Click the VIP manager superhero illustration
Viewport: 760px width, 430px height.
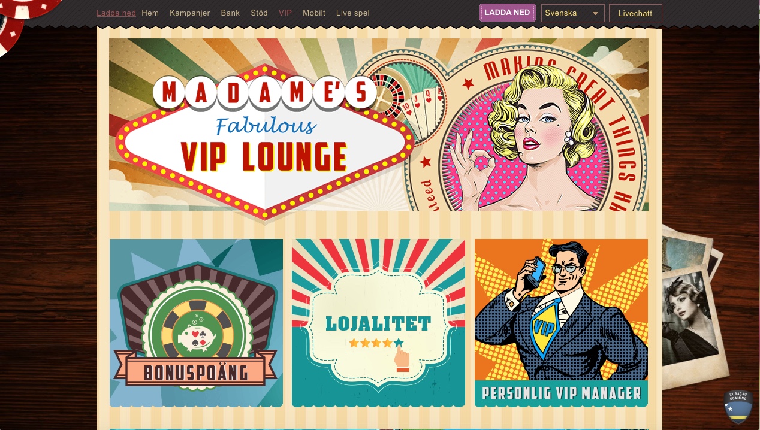tap(560, 310)
